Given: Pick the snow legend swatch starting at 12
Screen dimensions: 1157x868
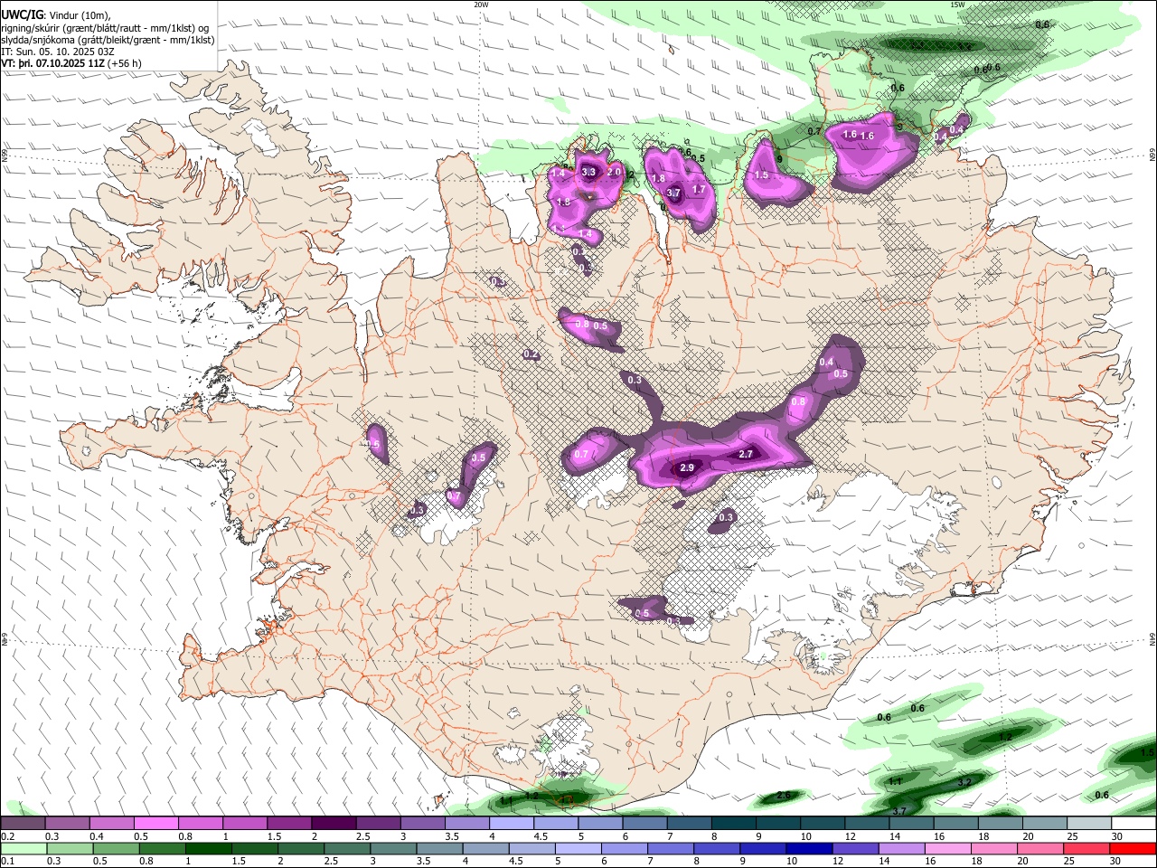Looking at the screenshot, I should (x=867, y=824).
